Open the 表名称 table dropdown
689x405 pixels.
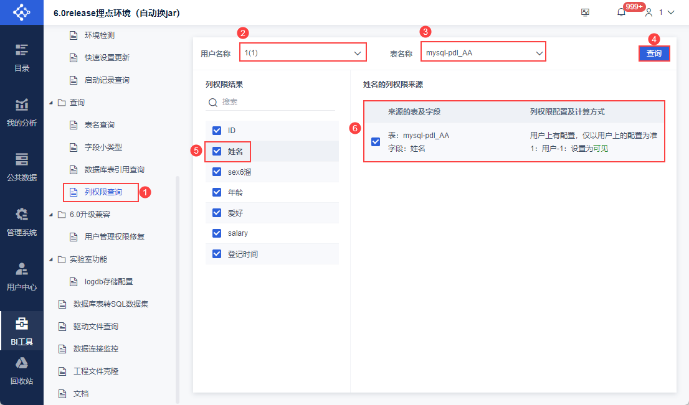click(483, 53)
